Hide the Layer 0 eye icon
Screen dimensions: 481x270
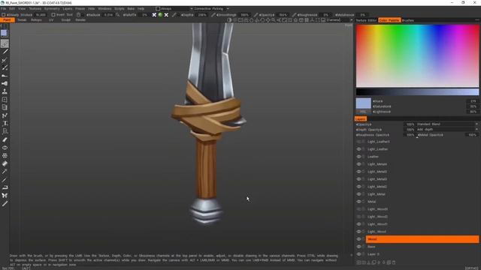click(358, 254)
